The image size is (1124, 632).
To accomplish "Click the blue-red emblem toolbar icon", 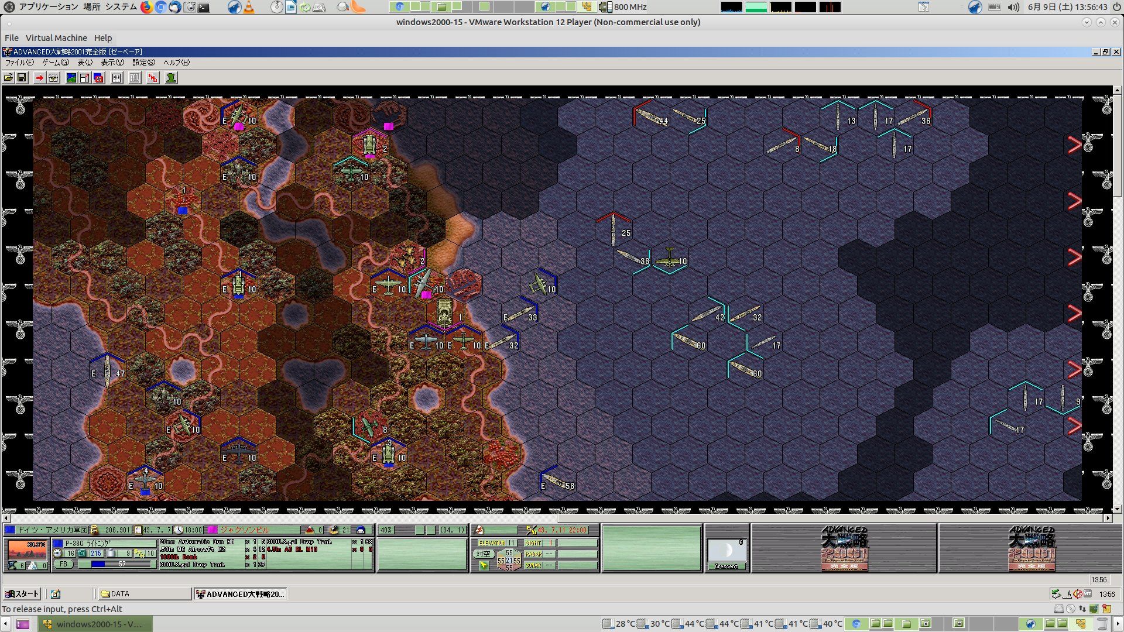I will point(98,78).
